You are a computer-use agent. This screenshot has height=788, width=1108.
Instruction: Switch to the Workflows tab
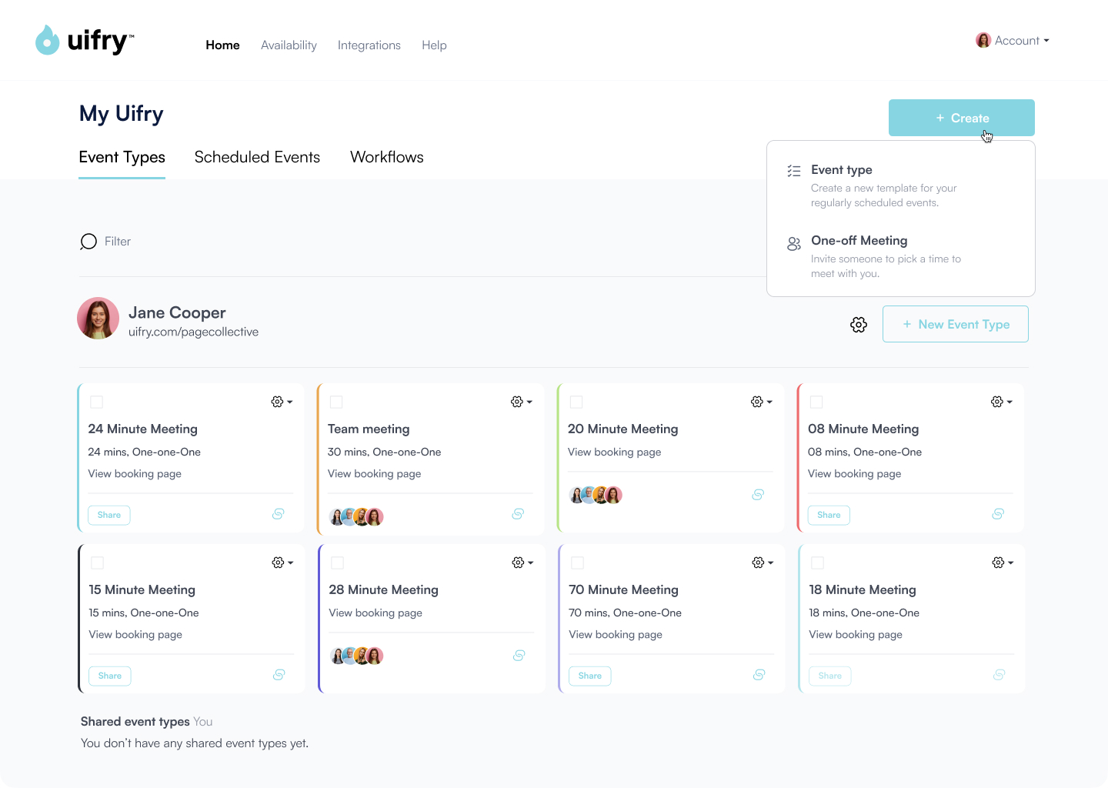[x=387, y=157]
